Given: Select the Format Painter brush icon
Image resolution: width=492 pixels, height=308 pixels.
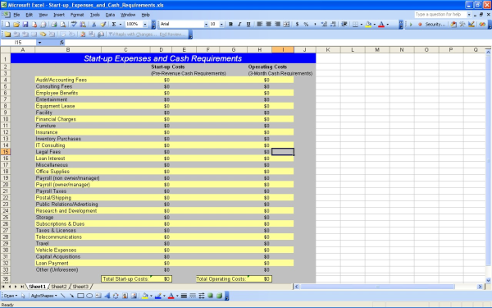Looking at the screenshot, I should coord(103,24).
